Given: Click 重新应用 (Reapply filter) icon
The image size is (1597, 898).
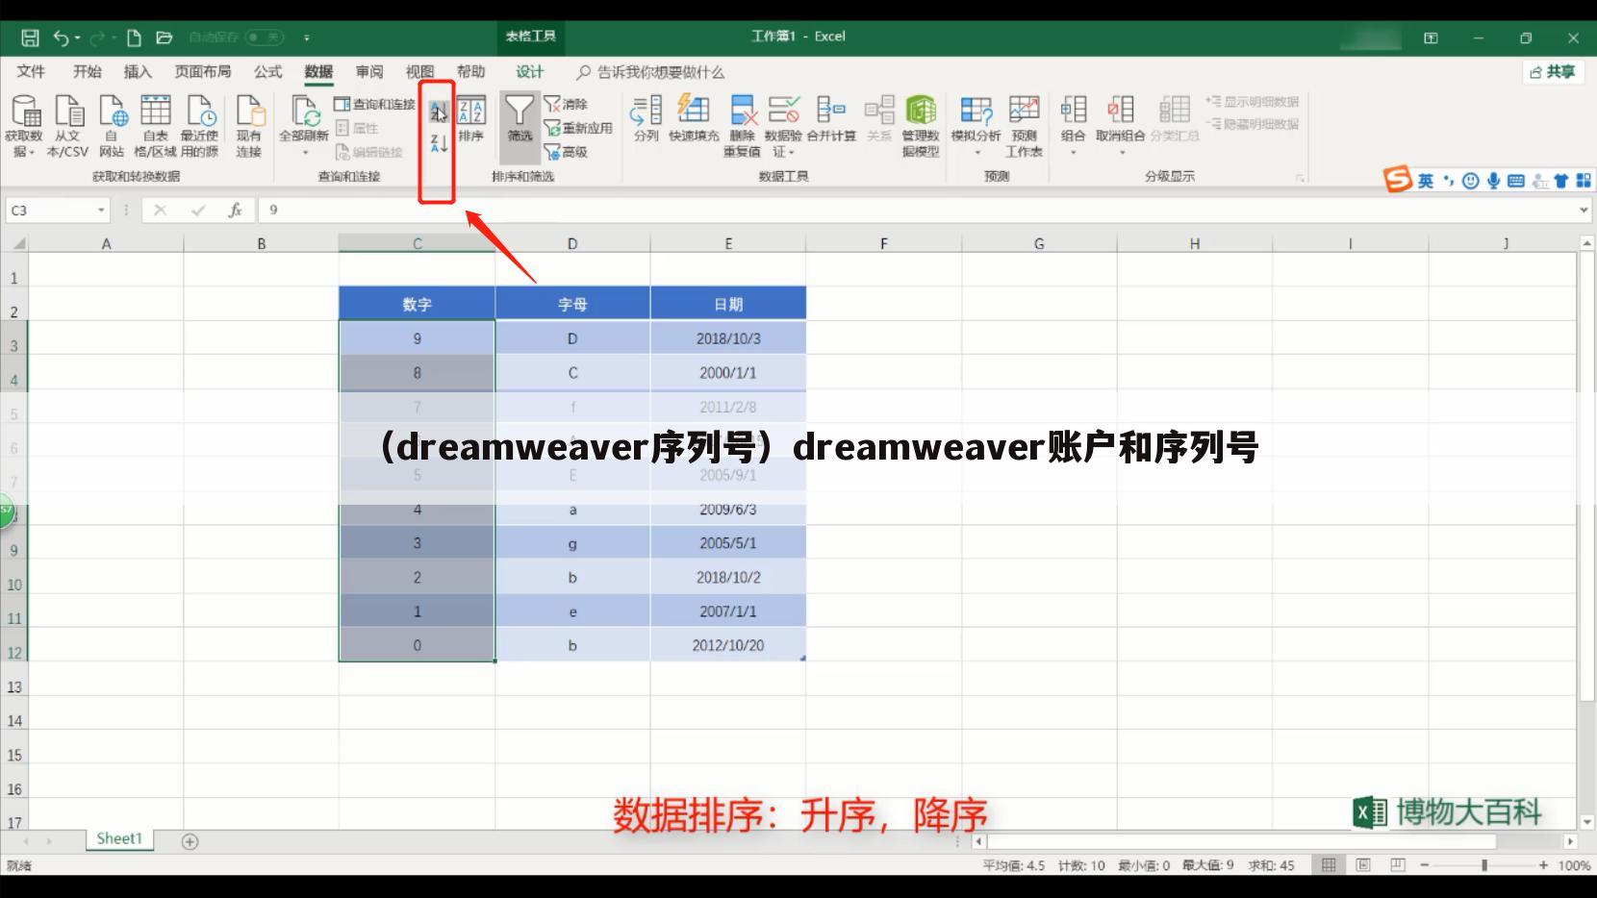Looking at the screenshot, I should (578, 128).
